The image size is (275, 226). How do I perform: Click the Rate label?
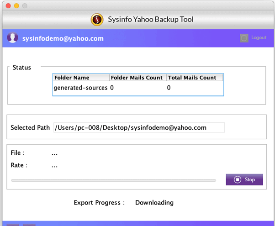click(19, 165)
